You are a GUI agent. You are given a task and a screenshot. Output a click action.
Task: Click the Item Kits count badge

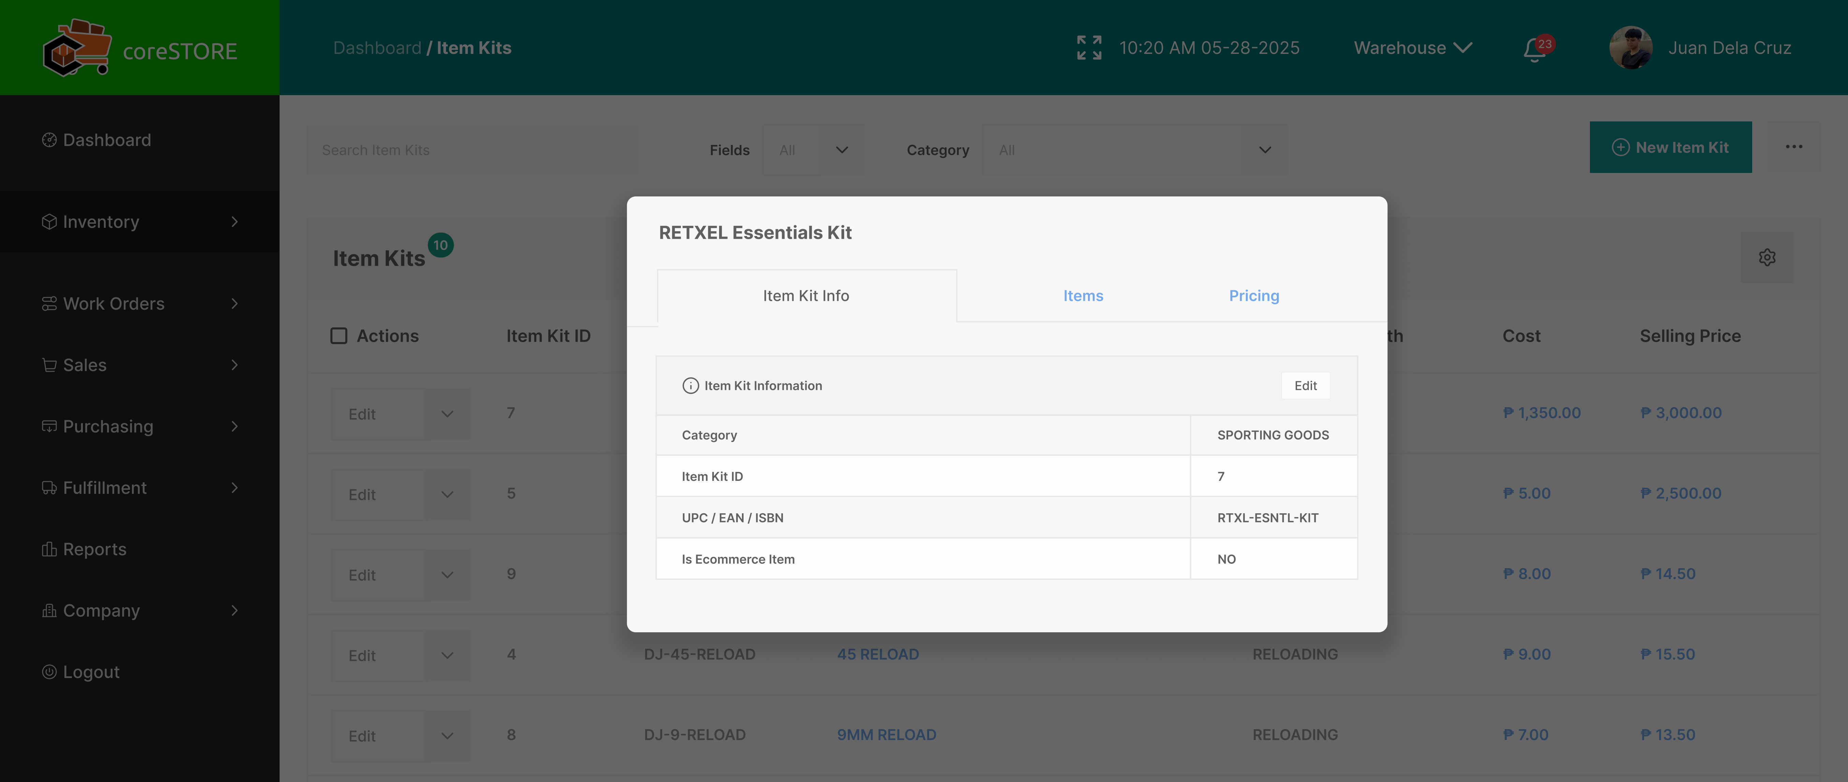(441, 245)
